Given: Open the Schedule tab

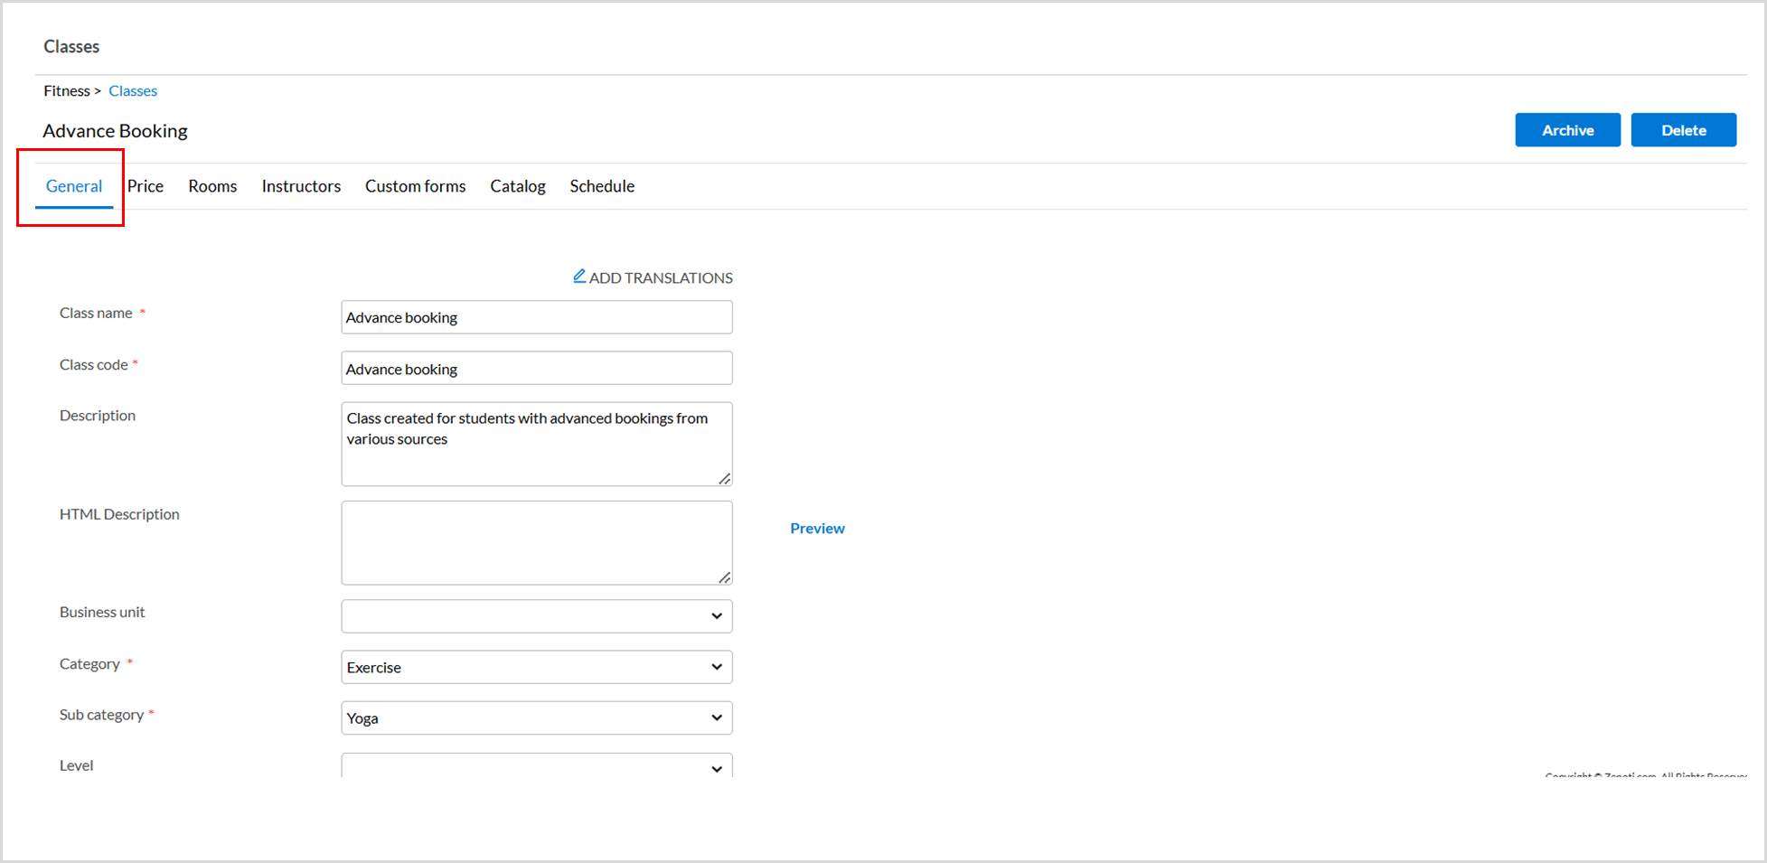Looking at the screenshot, I should coord(602,186).
